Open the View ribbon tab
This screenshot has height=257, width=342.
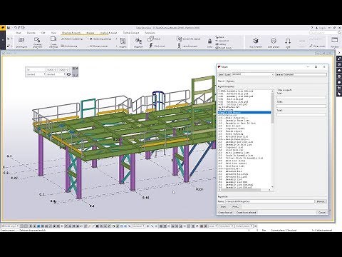[53, 33]
